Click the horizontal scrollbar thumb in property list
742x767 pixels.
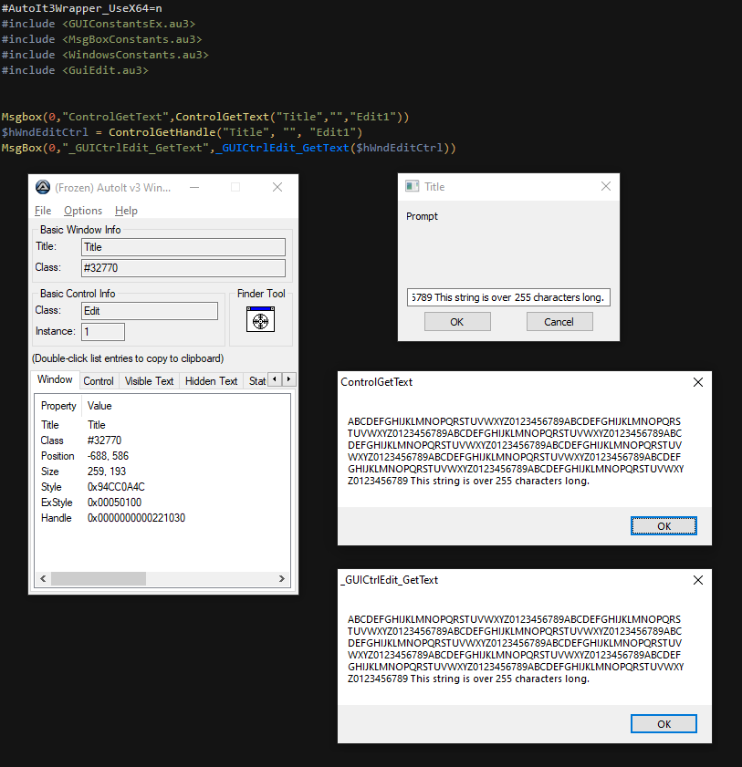(x=99, y=579)
